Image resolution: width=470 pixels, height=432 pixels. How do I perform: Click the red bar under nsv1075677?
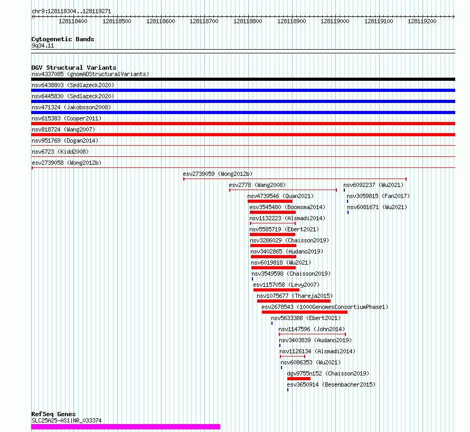(294, 301)
